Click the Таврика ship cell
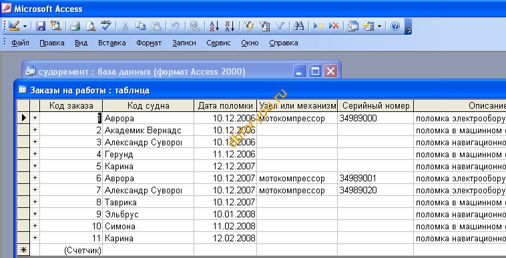This screenshot has width=506, height=258. tap(148, 202)
